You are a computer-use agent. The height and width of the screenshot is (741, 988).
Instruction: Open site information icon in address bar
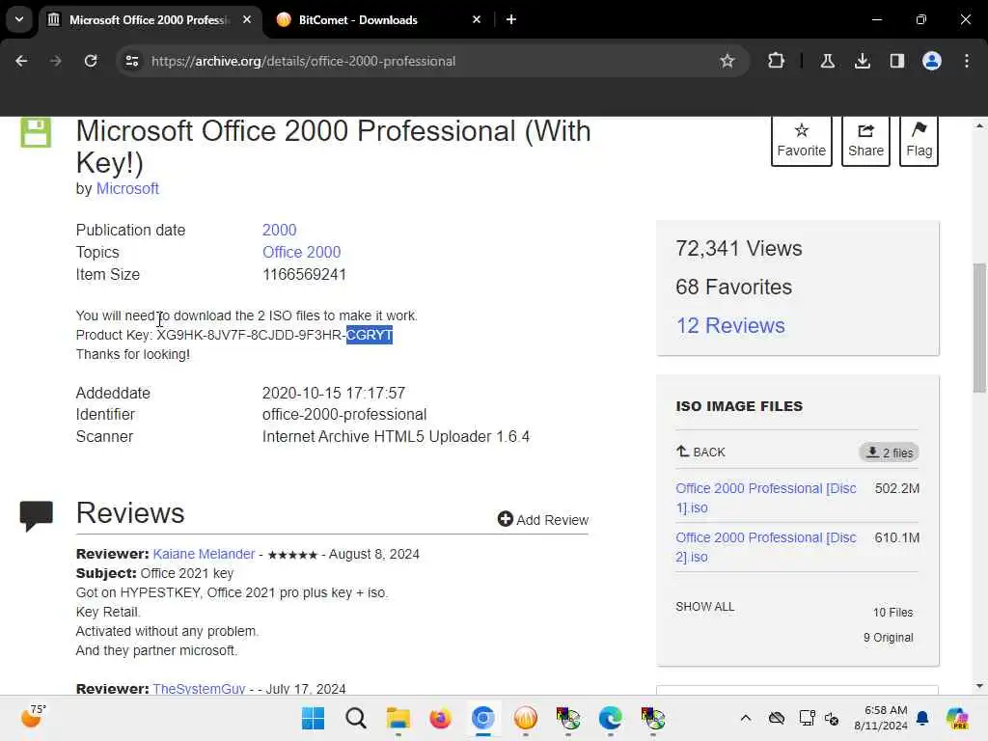click(132, 61)
